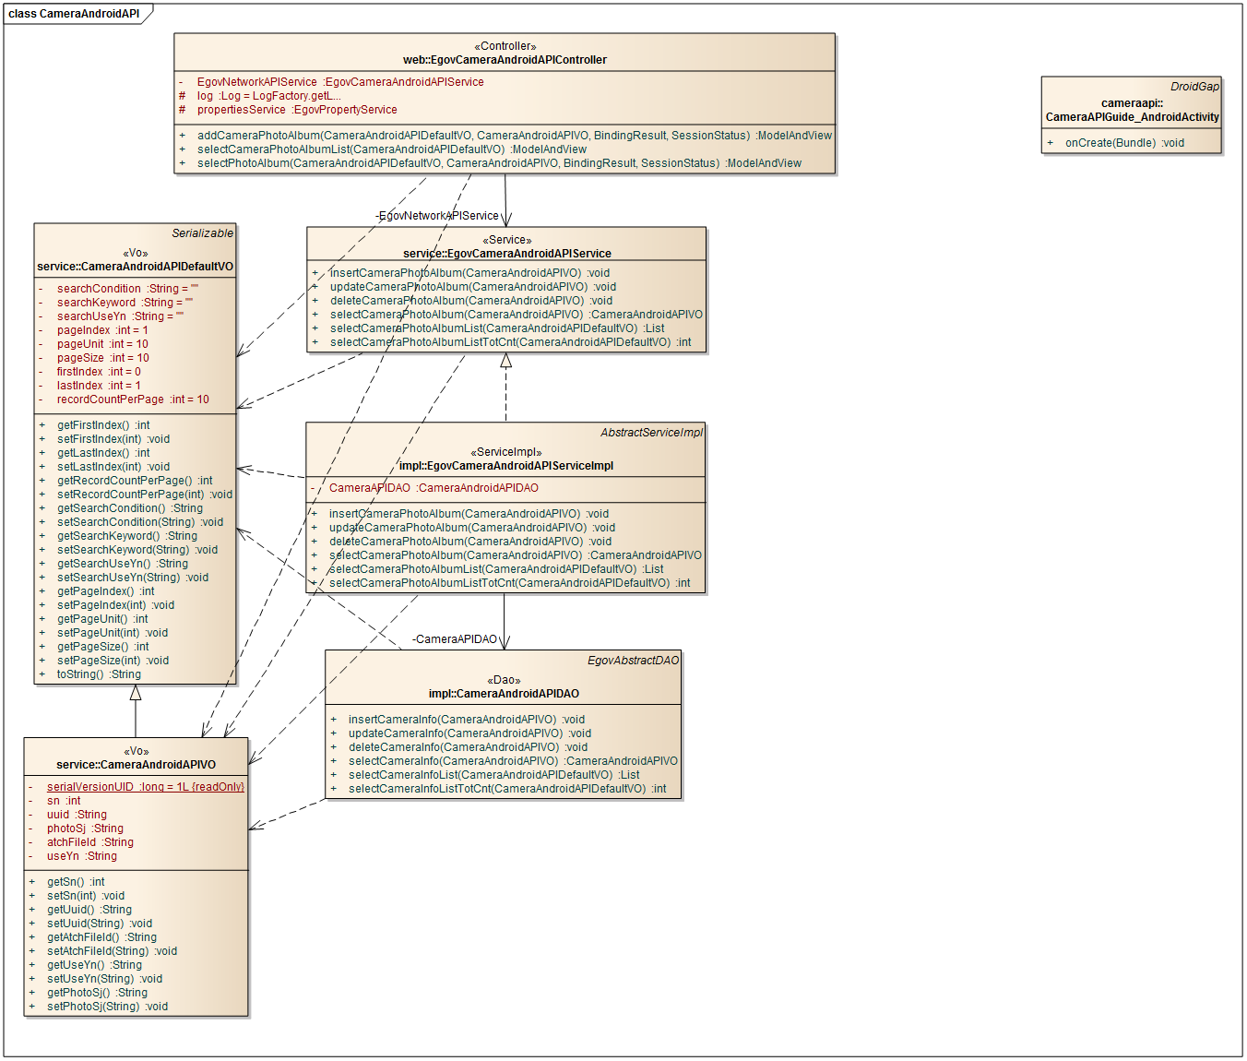Click the inheritance triangle under CameraAndroidAPIDefaultVO
This screenshot has height=1061, width=1247.
coord(136,692)
